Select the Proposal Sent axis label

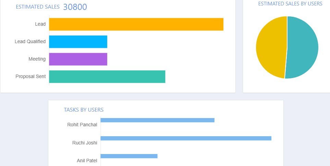(x=30, y=76)
